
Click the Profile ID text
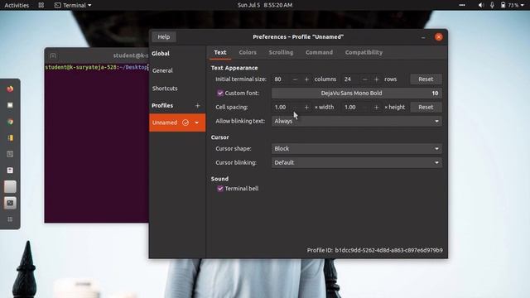(375, 250)
